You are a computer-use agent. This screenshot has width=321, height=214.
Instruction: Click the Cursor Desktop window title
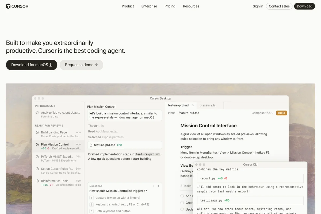[x=160, y=98]
